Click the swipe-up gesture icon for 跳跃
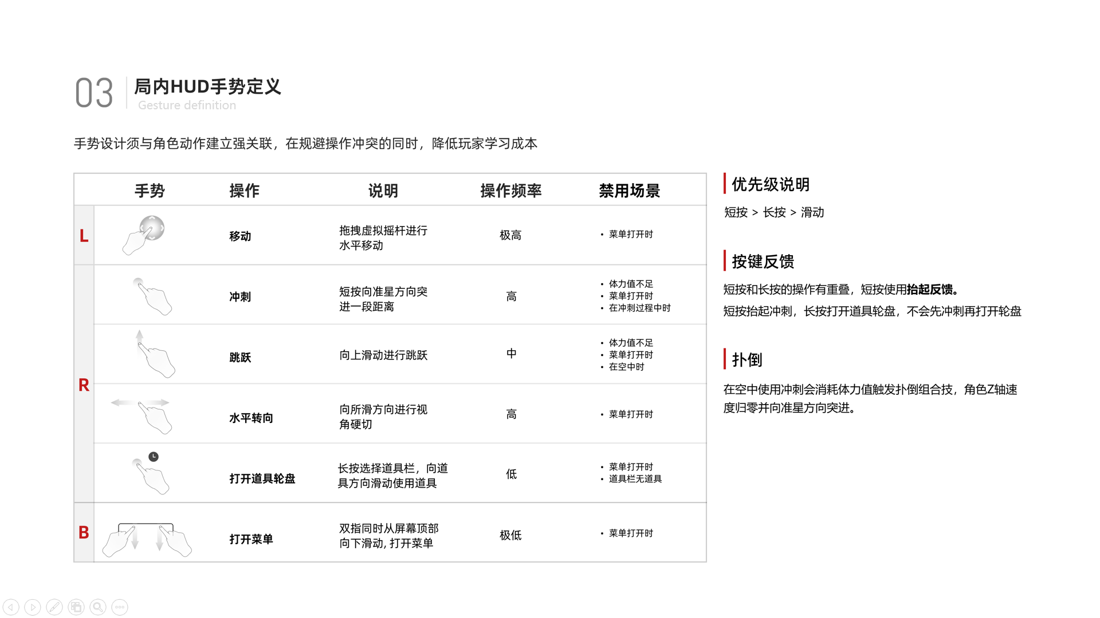This screenshot has height=618, width=1100. pos(155,355)
